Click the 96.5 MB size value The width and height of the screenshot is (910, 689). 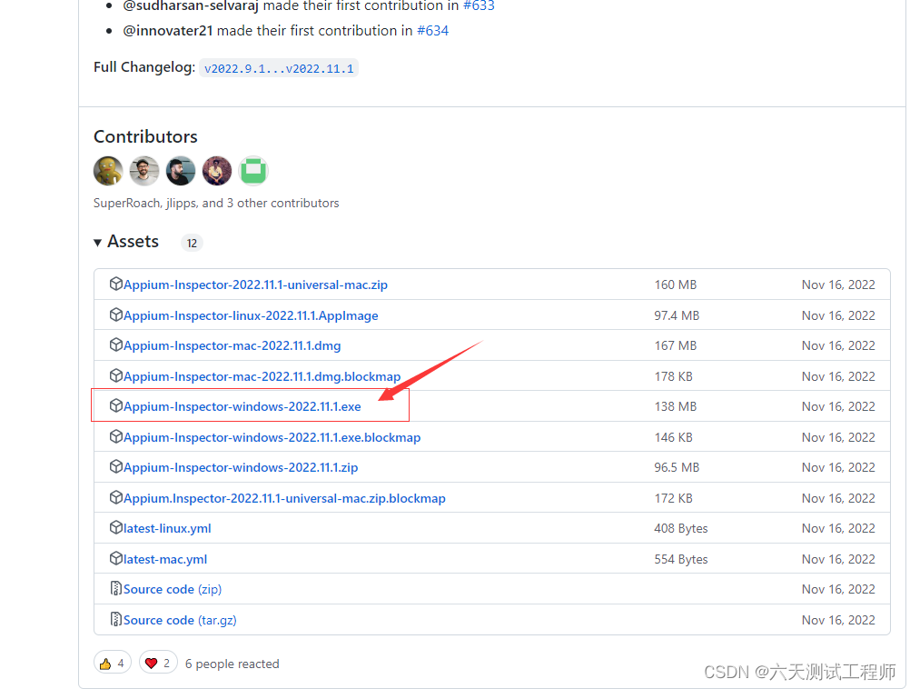tap(677, 467)
